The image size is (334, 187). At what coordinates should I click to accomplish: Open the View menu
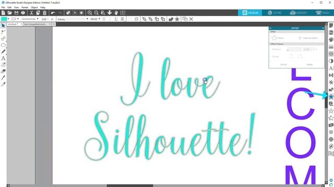tap(16, 7)
